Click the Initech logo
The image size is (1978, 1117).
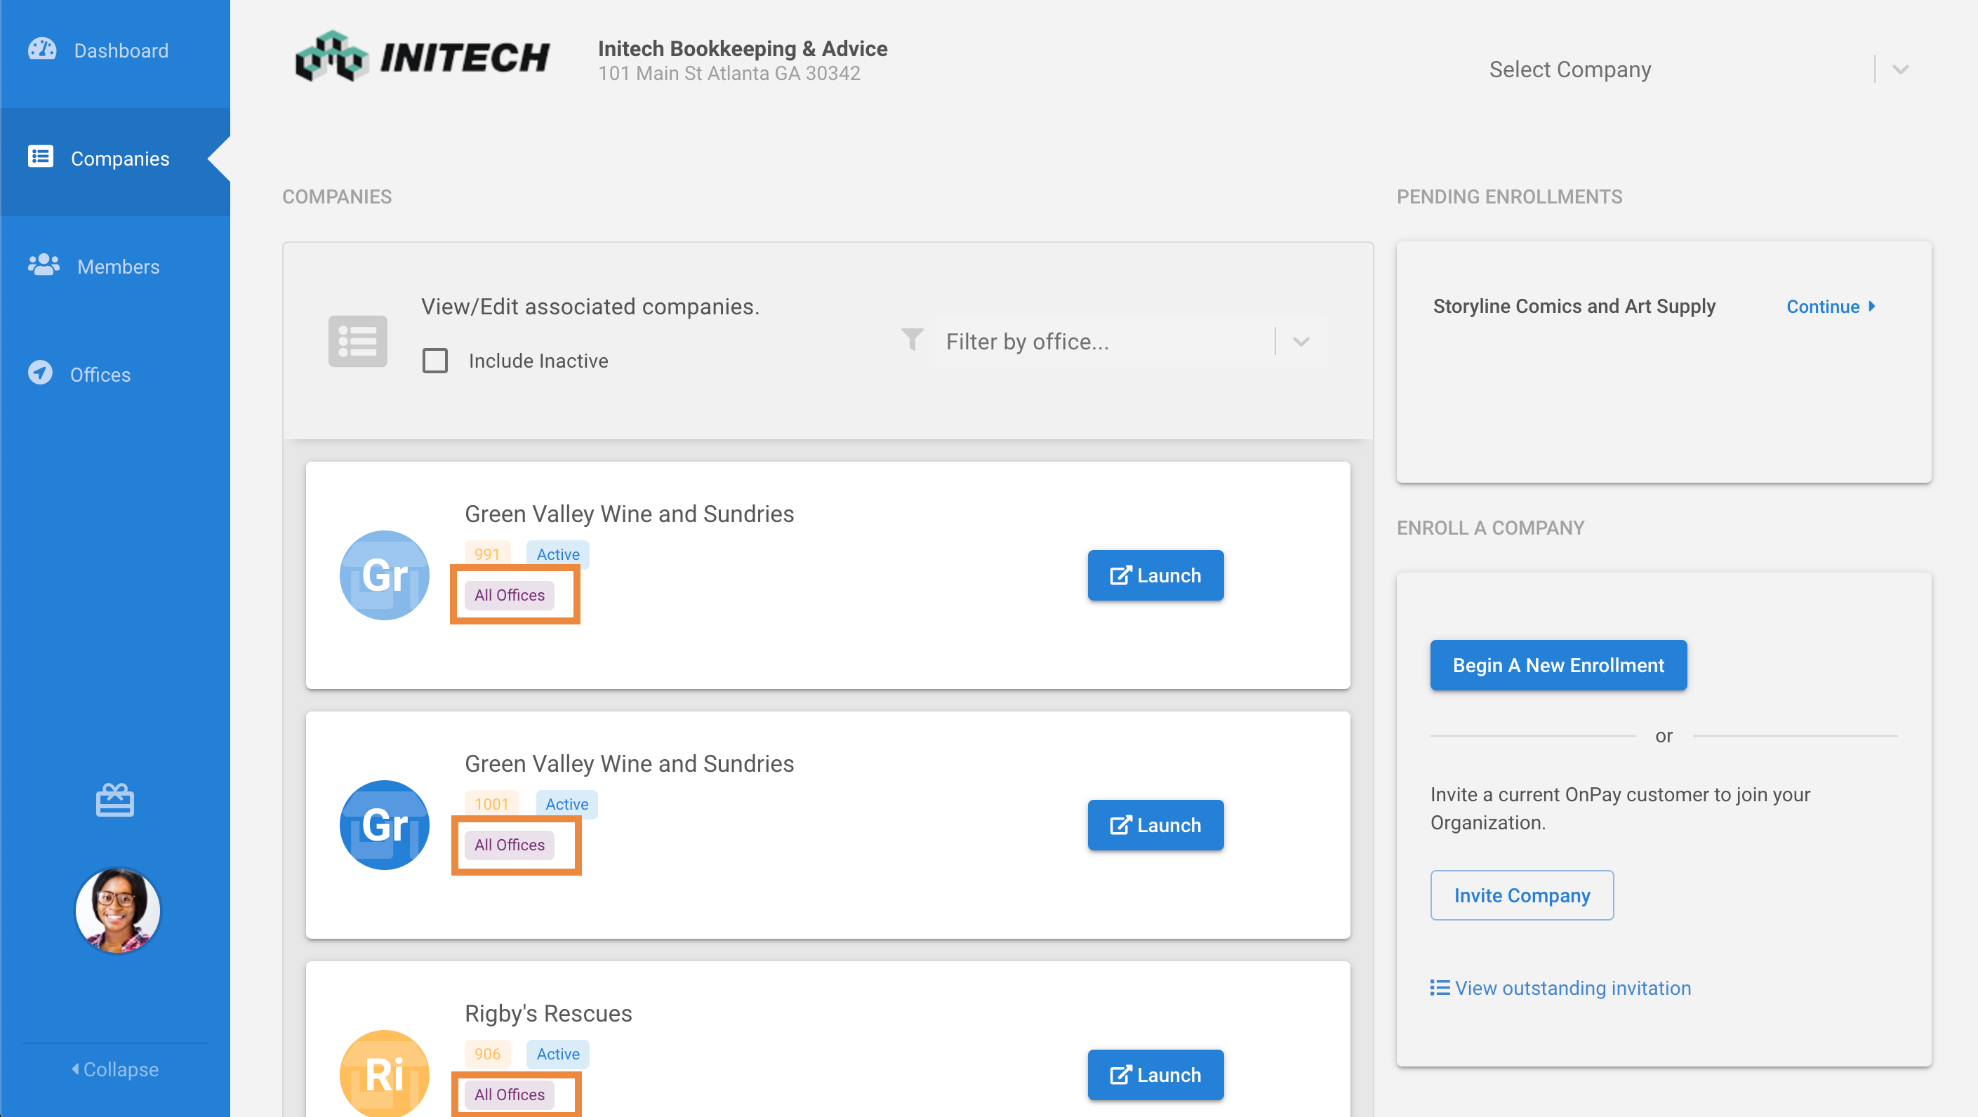point(423,58)
